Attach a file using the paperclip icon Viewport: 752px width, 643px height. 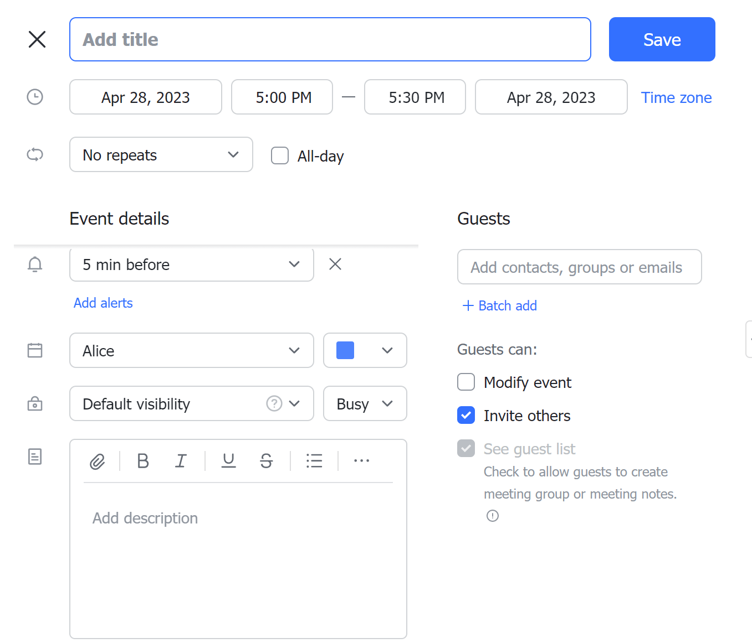tap(98, 460)
